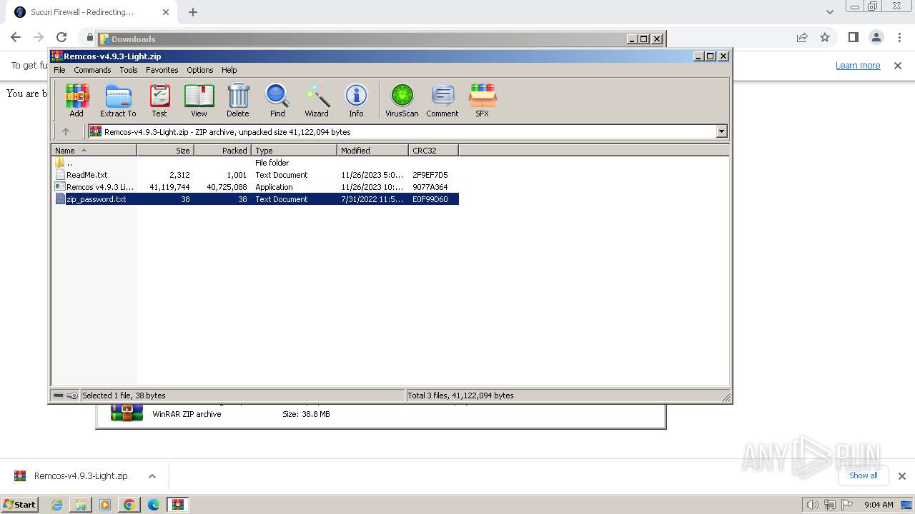Click the status bar key icon
Image resolution: width=915 pixels, height=514 pixels.
(72, 395)
